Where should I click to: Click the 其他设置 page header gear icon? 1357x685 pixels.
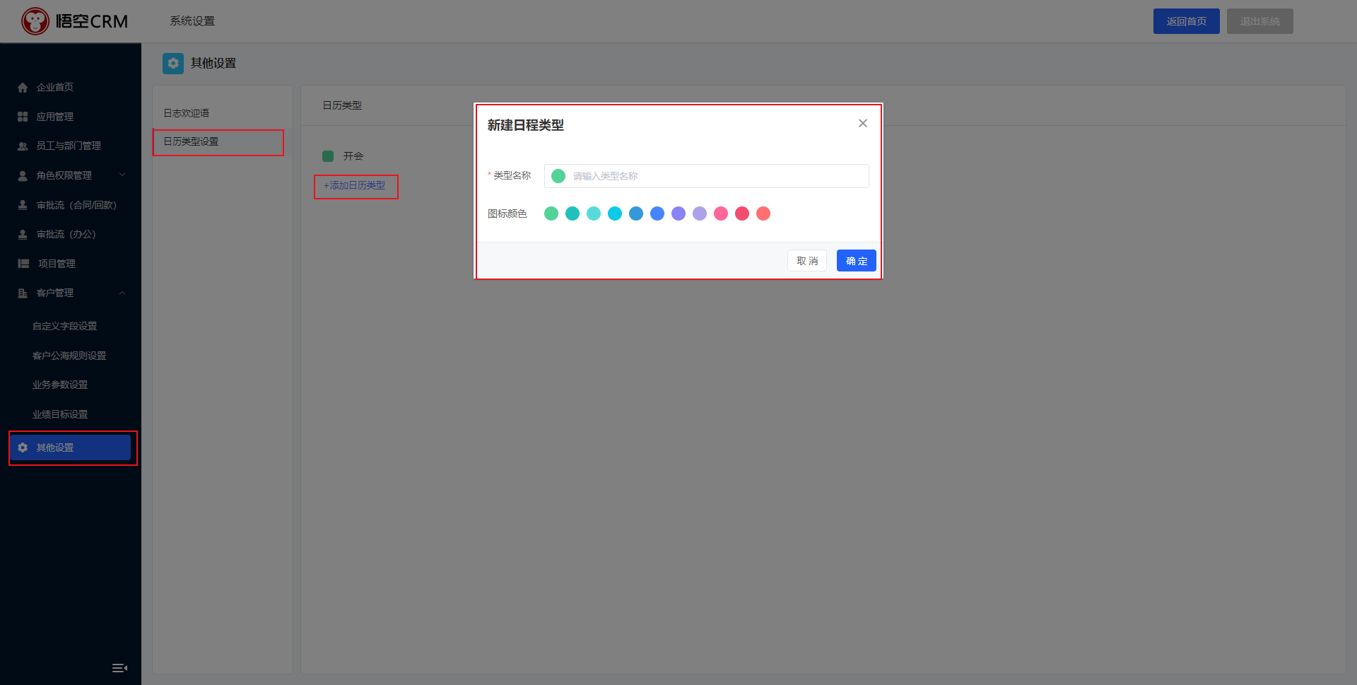[173, 64]
